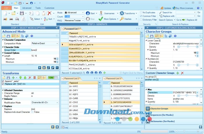Click the red delete X in Transforms panel
The width and height of the screenshot is (204, 134).
30,78
